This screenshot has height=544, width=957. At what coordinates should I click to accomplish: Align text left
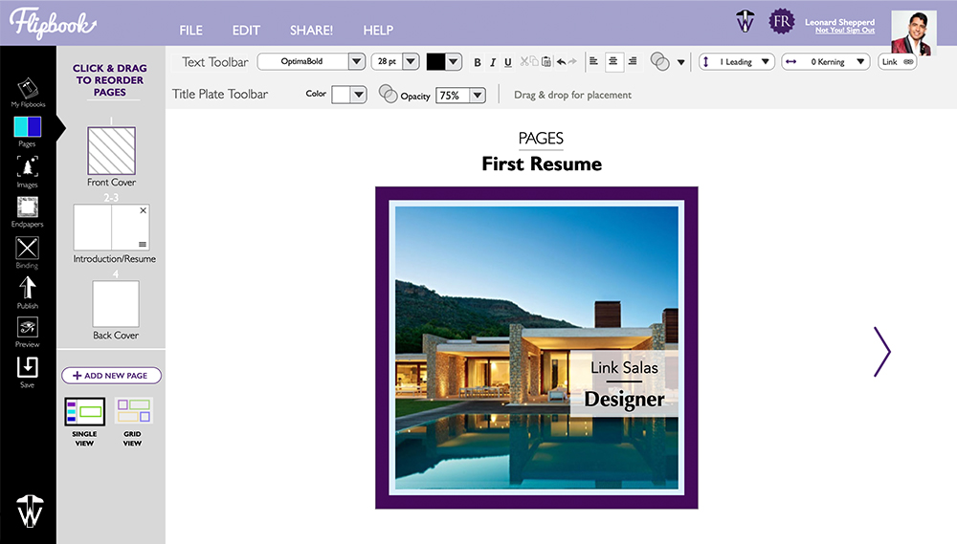593,61
